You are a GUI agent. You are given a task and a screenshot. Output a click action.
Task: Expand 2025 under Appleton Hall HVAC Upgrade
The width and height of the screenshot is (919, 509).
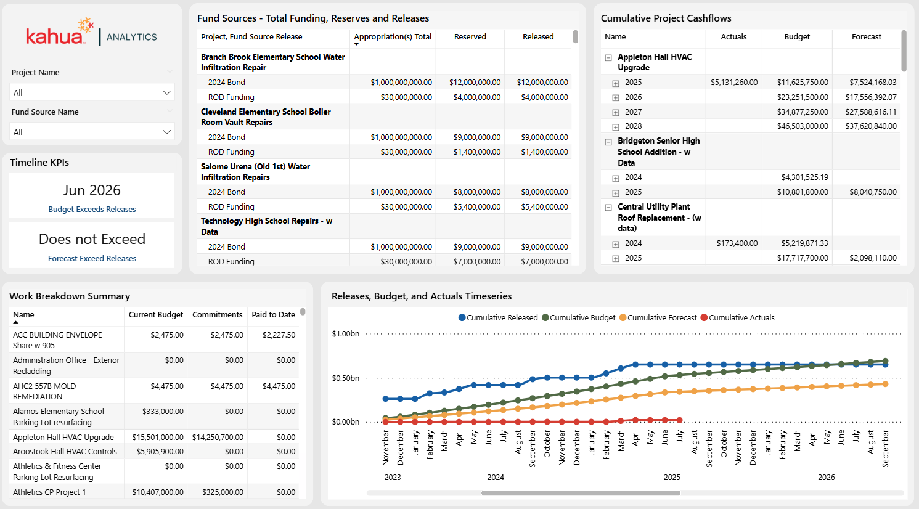(615, 83)
